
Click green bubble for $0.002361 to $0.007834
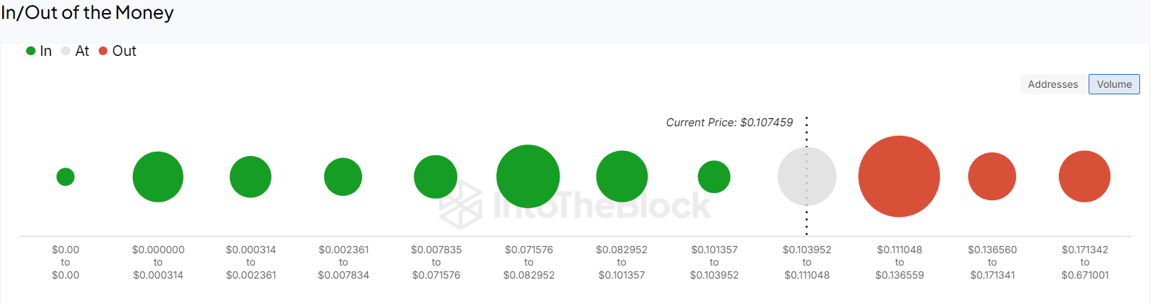pyautogui.click(x=343, y=176)
